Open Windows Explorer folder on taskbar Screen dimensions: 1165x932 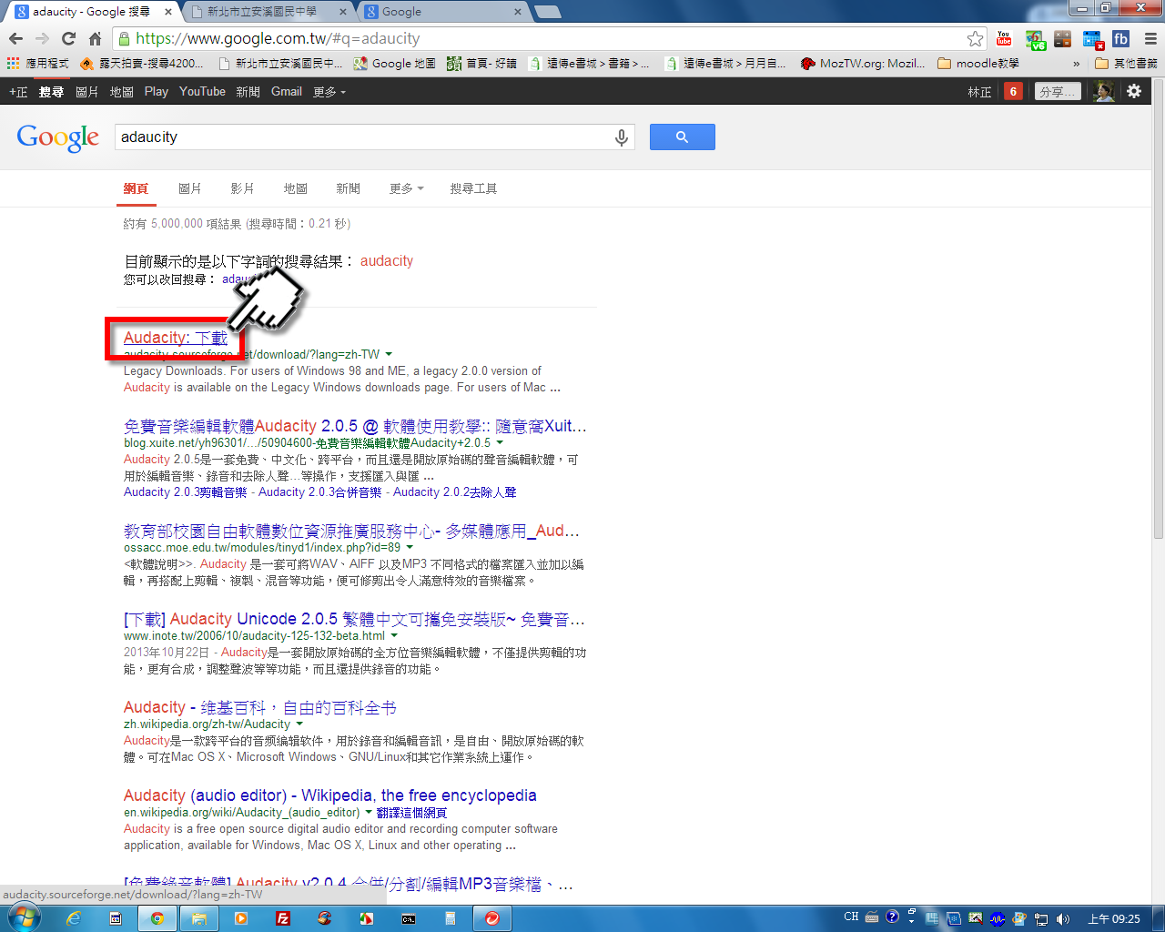coord(198,918)
